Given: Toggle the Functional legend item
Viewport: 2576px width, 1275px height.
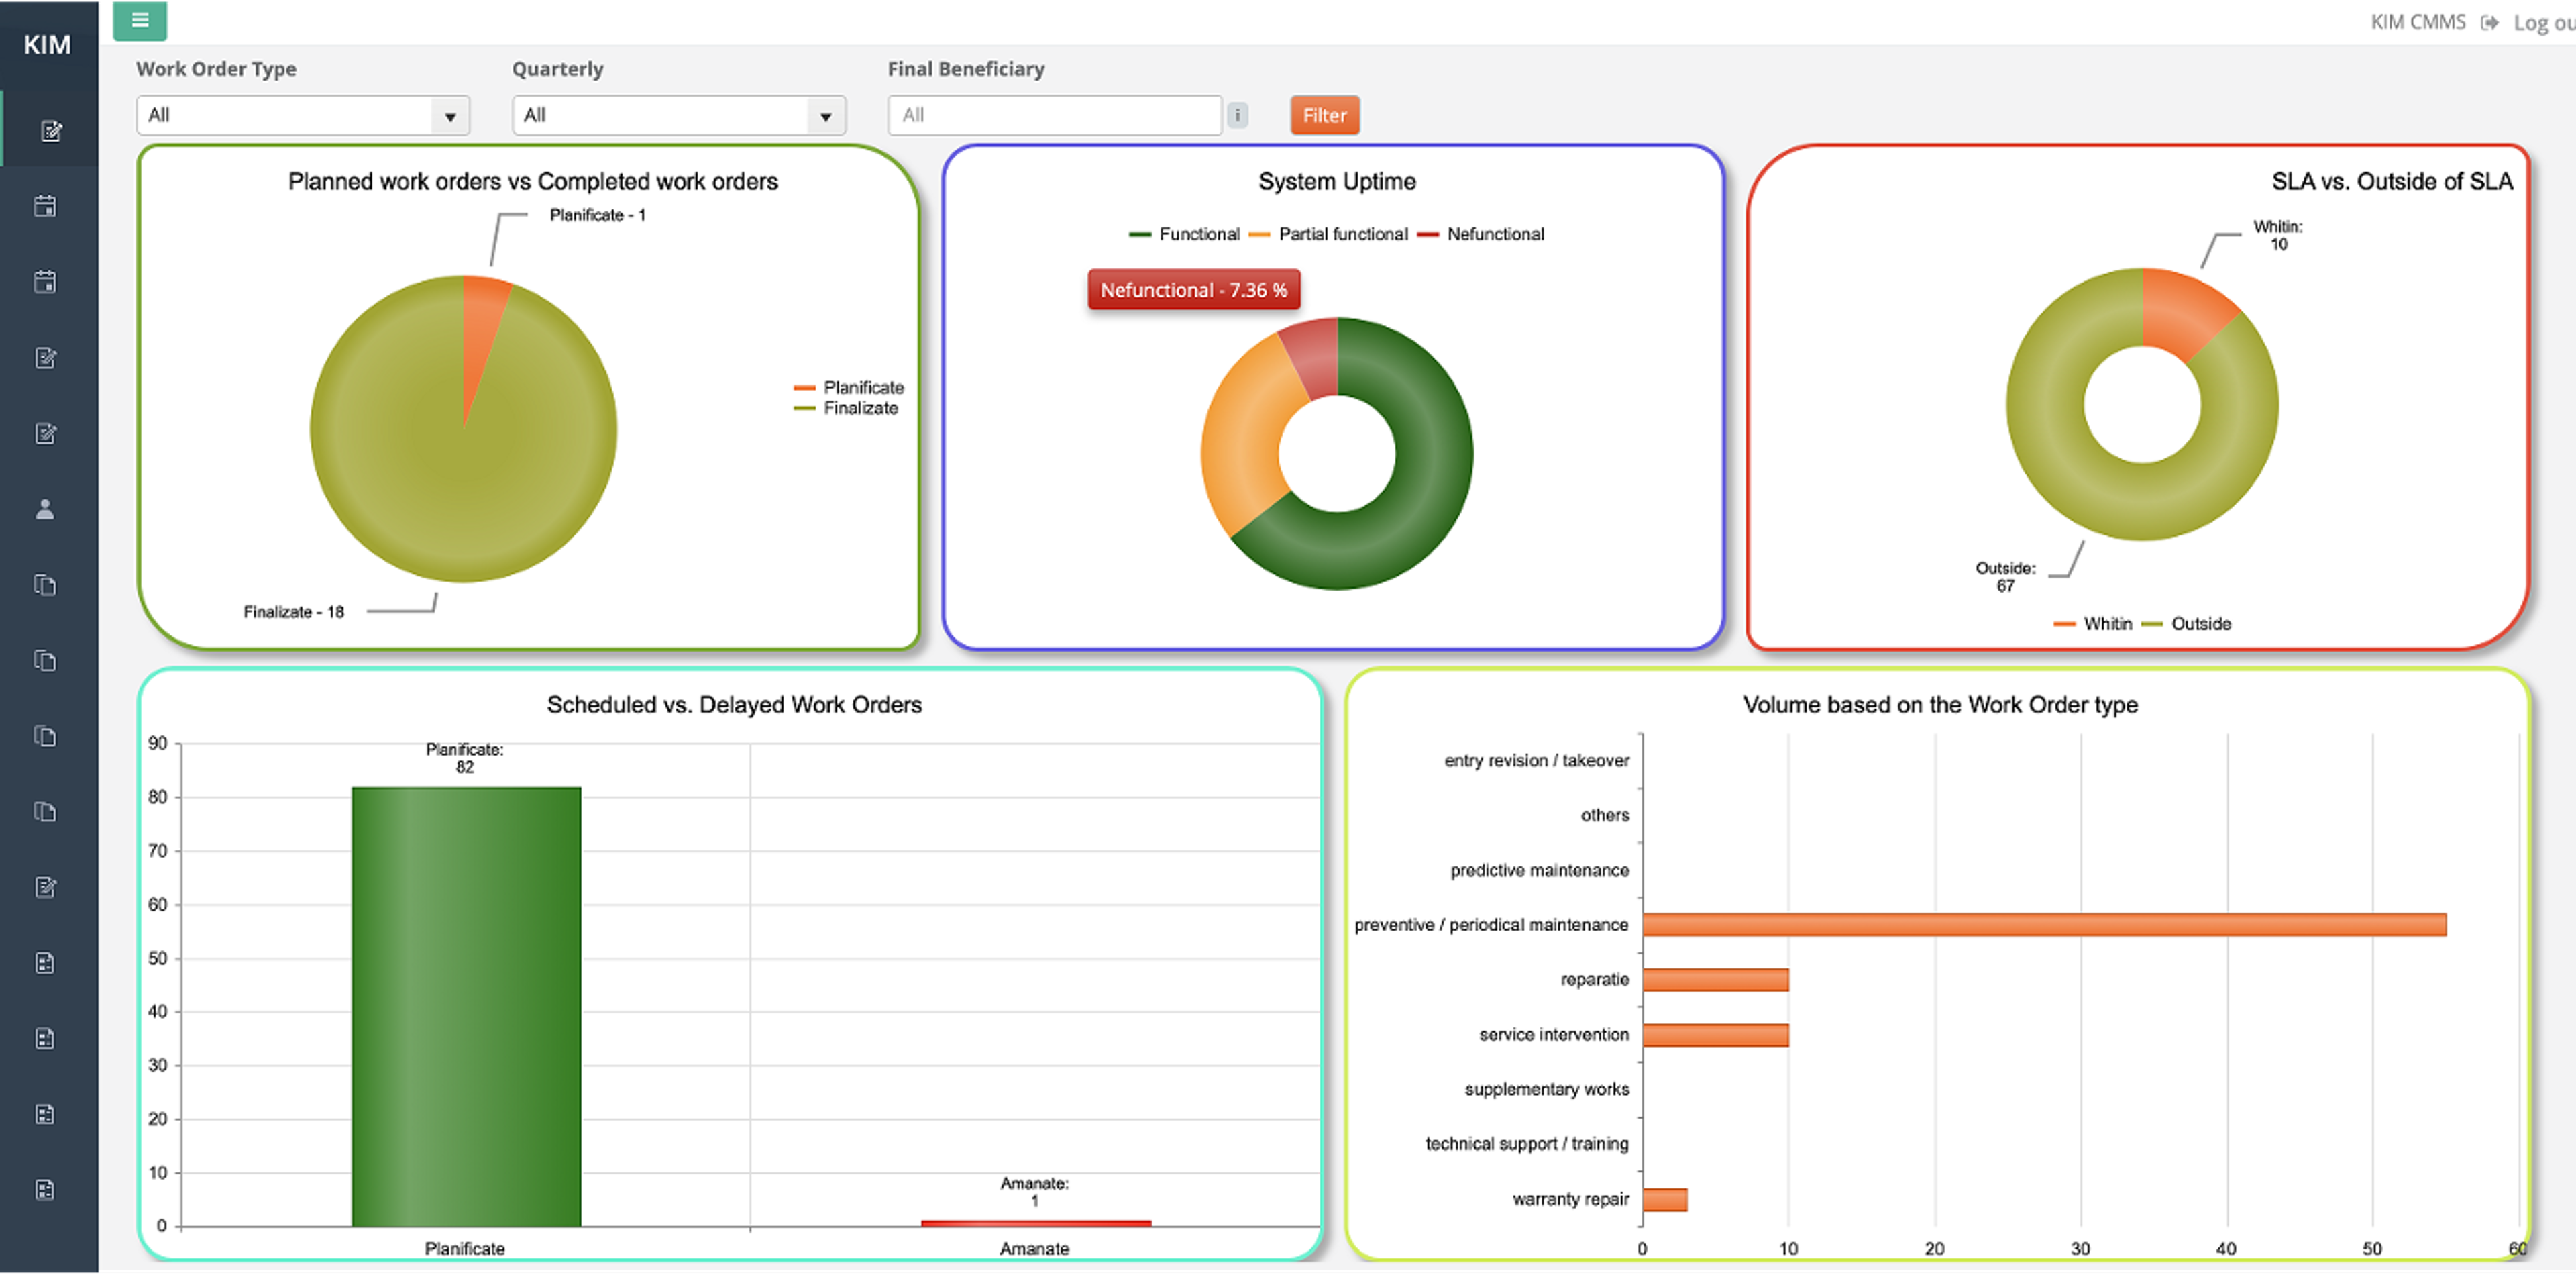Looking at the screenshot, I should tap(1198, 234).
